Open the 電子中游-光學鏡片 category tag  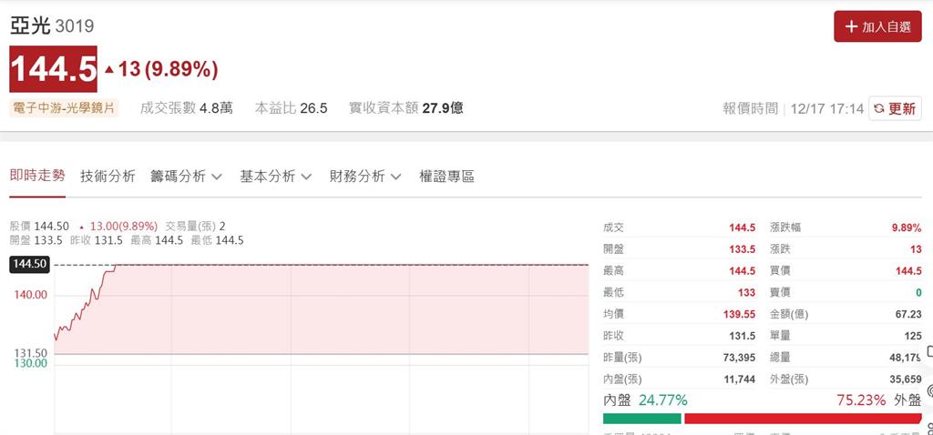coord(65,108)
